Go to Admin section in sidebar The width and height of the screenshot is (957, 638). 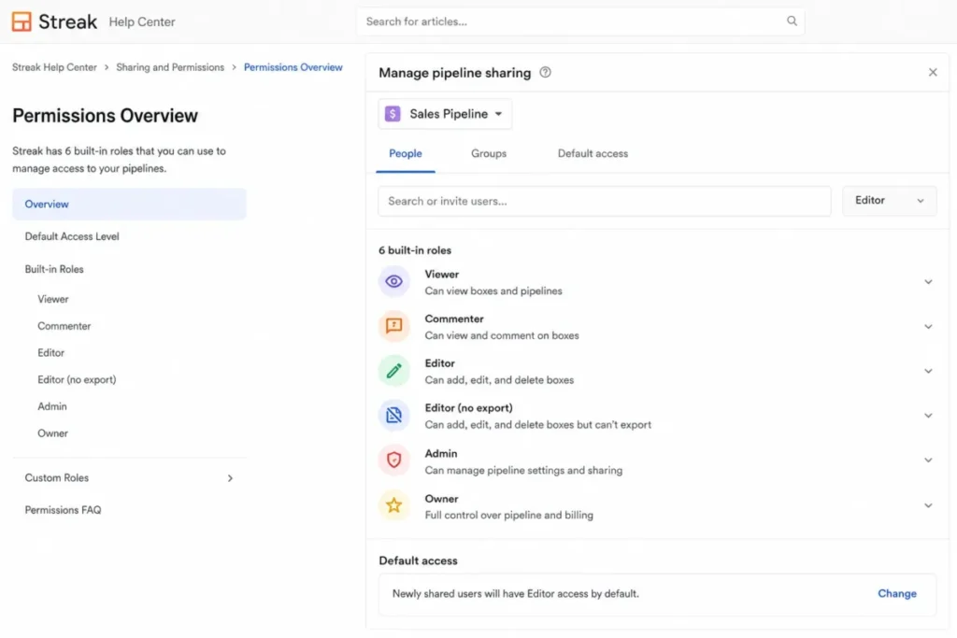[52, 406]
